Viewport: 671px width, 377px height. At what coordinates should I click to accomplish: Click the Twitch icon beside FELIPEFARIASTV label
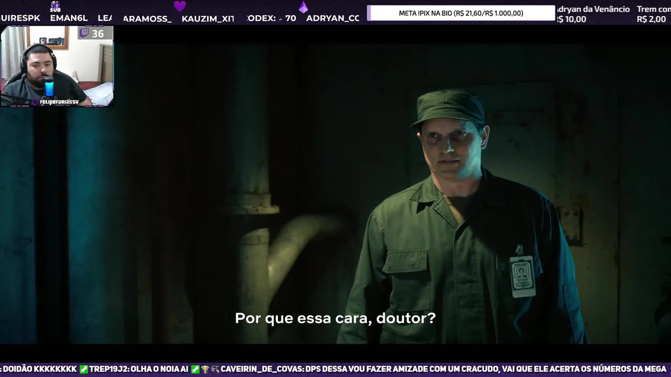pyautogui.click(x=36, y=102)
